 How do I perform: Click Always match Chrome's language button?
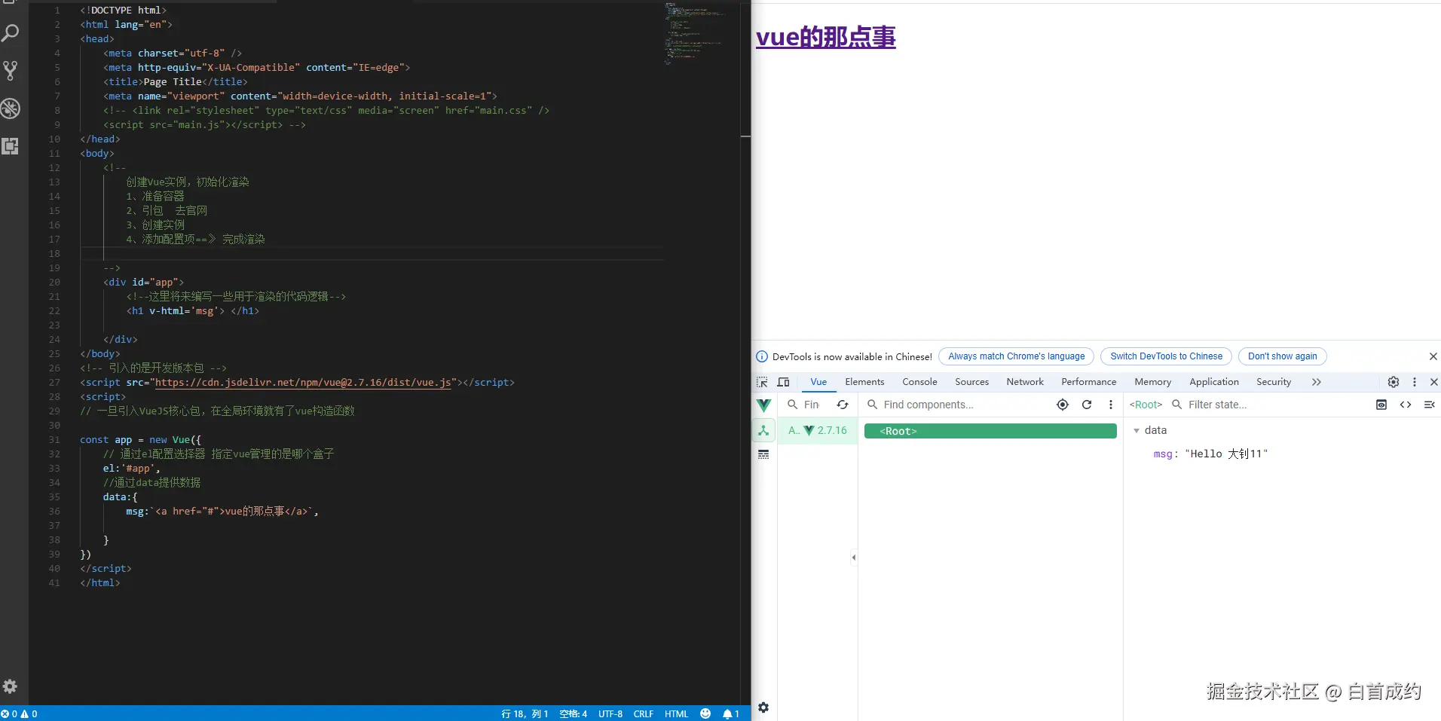1016,356
